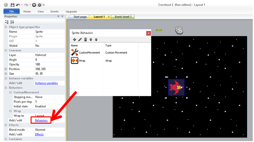Switch to the Event sheet 1 tab
Viewport: 254px width, 142px height.
coord(123,17)
